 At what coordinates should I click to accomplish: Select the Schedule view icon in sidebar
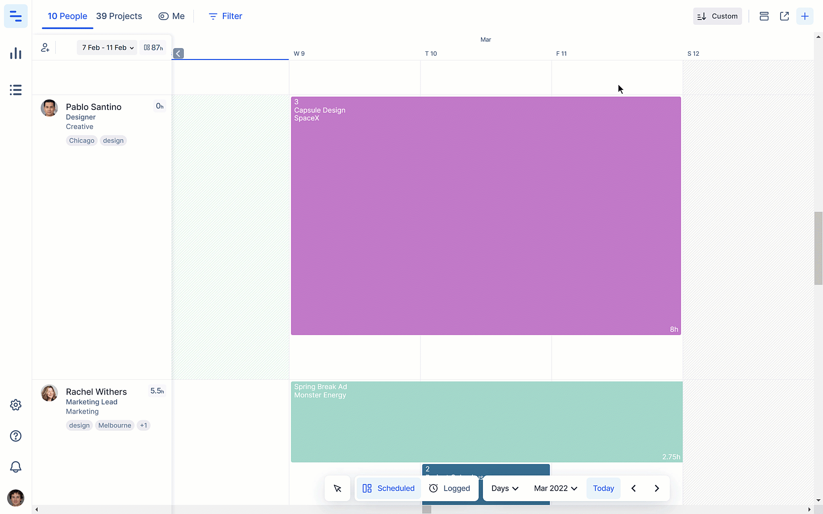(16, 16)
